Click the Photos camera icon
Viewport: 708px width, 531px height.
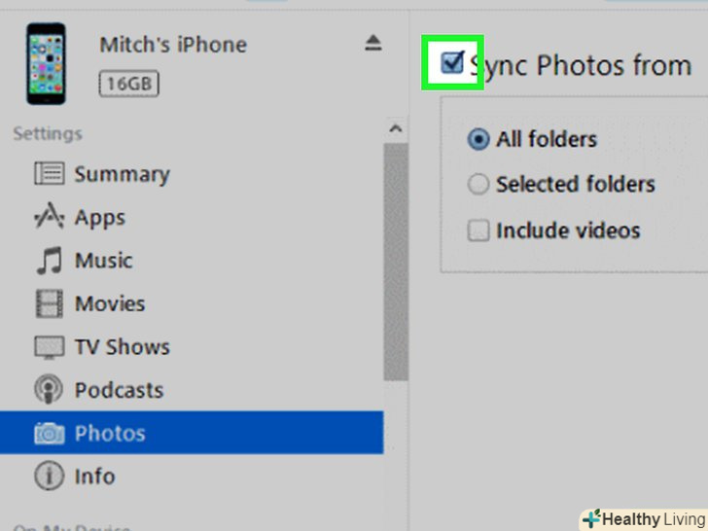pos(50,433)
